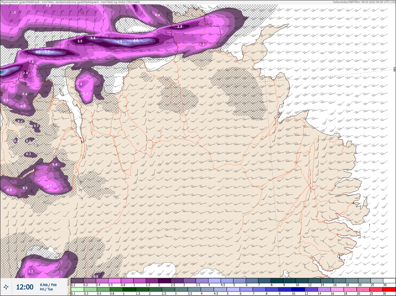Click the 2.5 precipitation value on the map
The image size is (396, 296).
point(80,41)
